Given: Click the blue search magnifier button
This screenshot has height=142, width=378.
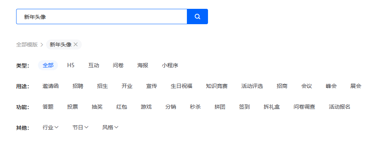Looking at the screenshot, I should [197, 17].
